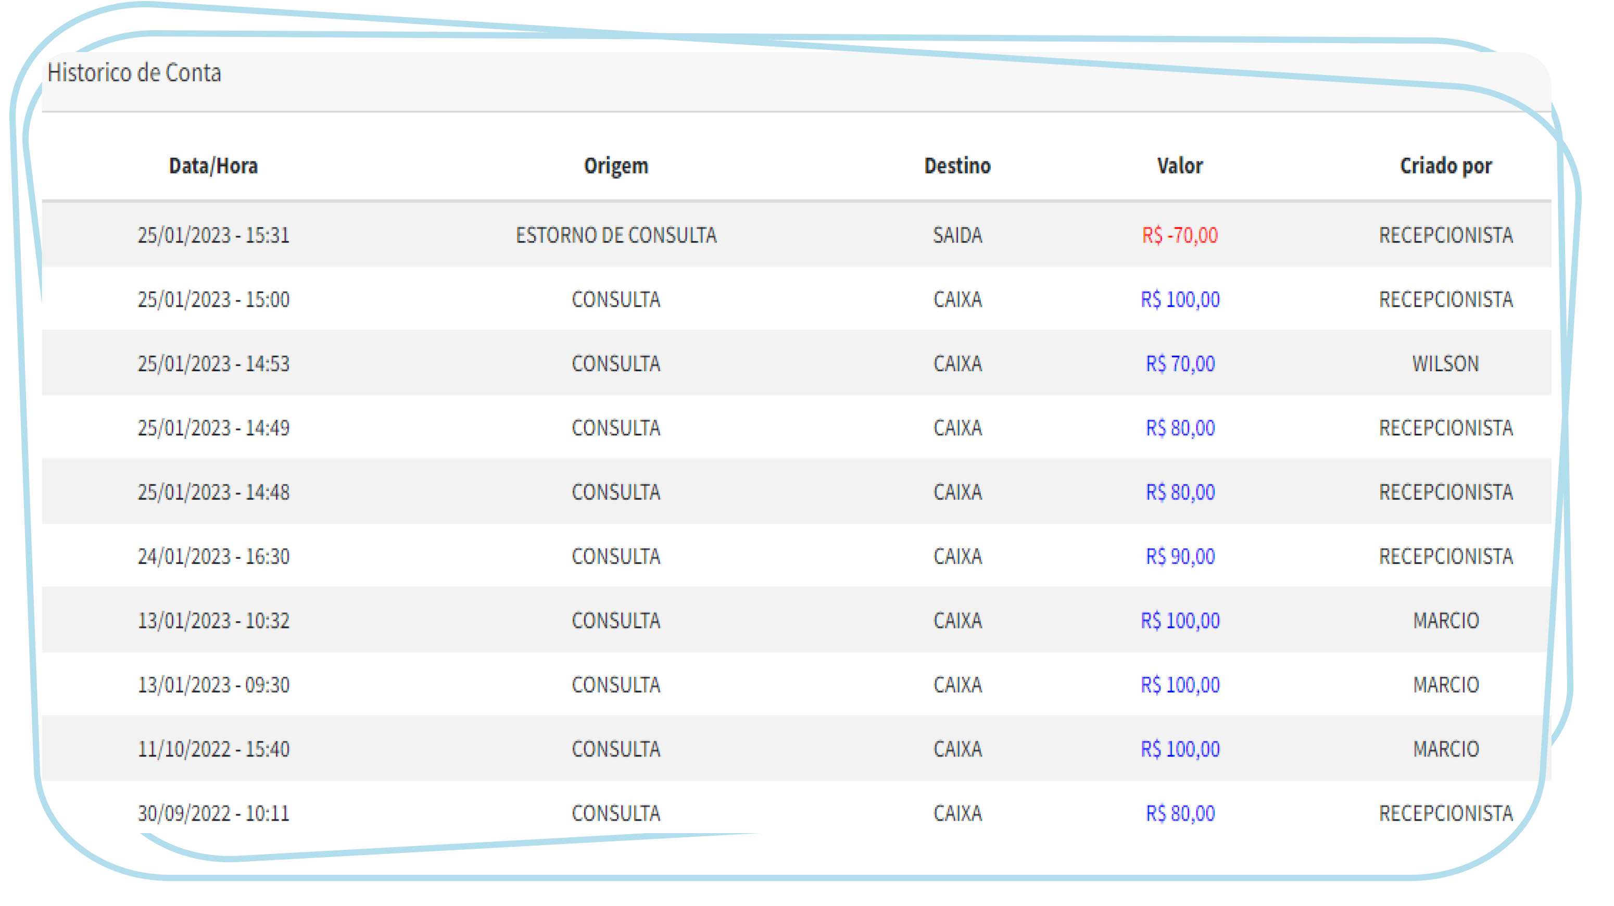The height and width of the screenshot is (906, 1614).
Task: Click the WILSON creator cell
Action: tap(1445, 364)
